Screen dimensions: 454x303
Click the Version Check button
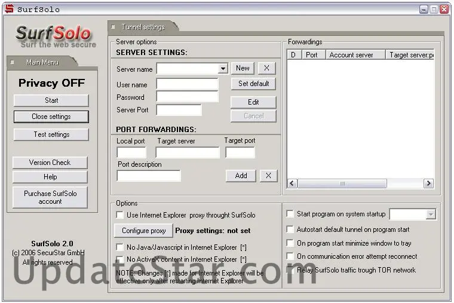[50, 163]
